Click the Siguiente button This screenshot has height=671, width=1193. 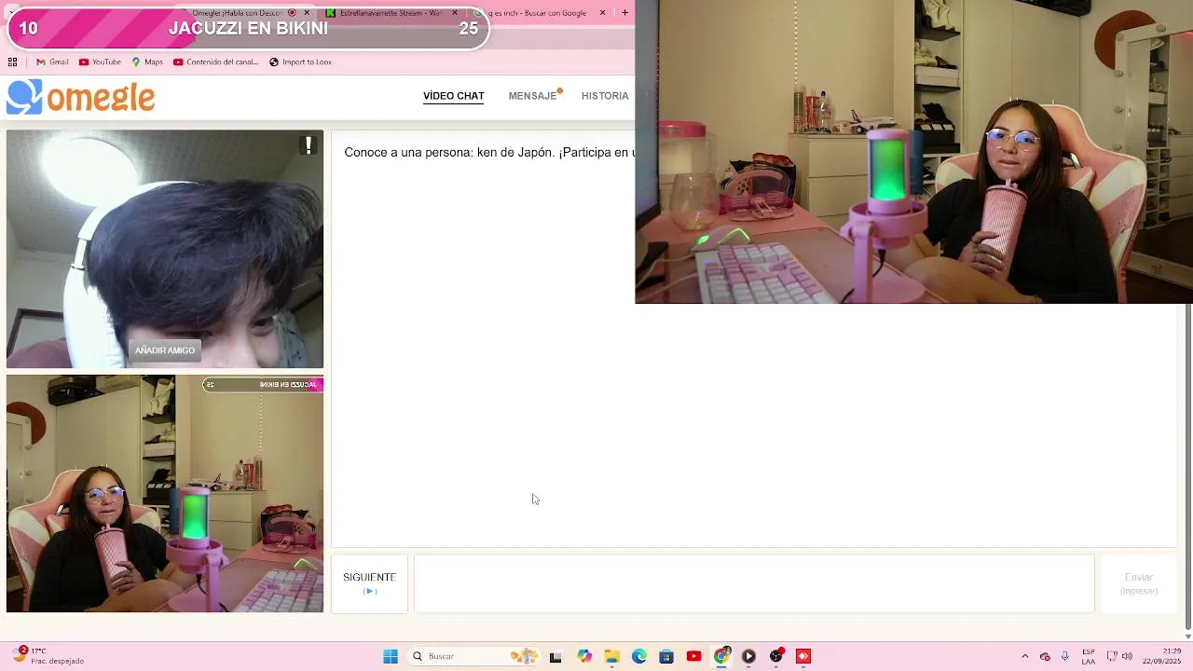click(x=369, y=583)
